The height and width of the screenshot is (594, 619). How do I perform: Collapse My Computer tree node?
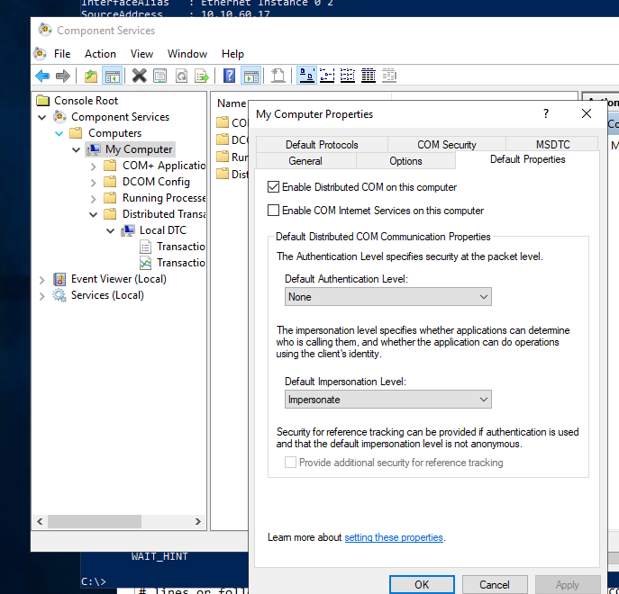coord(77,149)
